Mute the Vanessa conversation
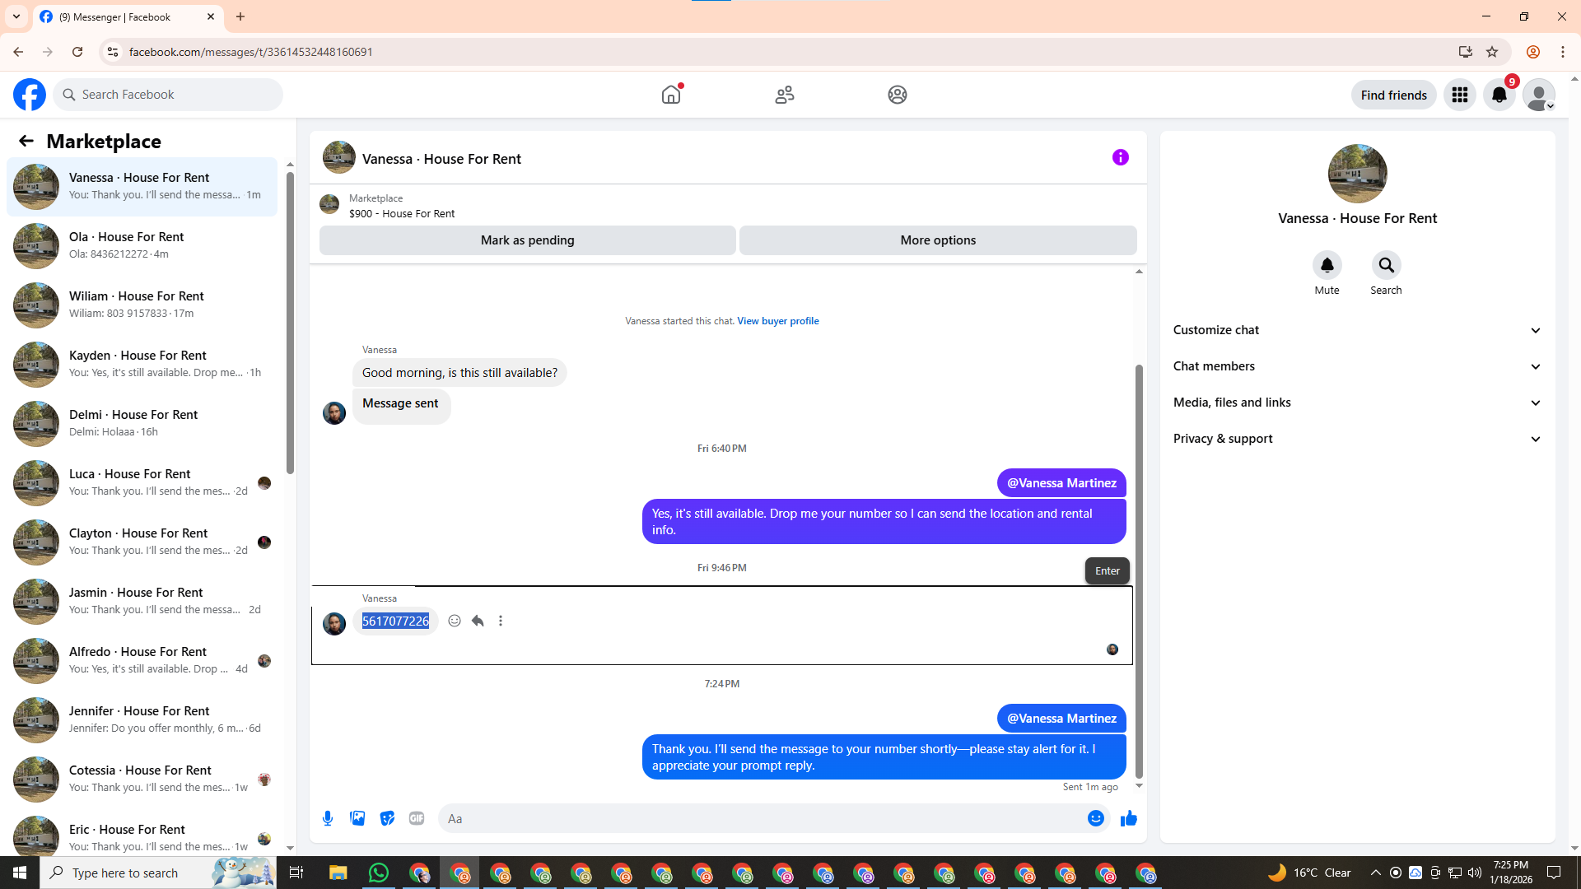Screen dimensions: 1581x889 (1327, 266)
